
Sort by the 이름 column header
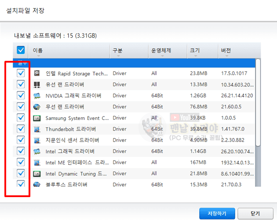pos(69,51)
